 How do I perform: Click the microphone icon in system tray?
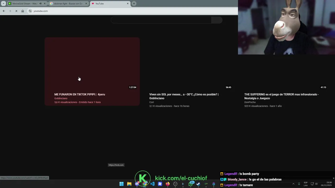tap(299, 184)
